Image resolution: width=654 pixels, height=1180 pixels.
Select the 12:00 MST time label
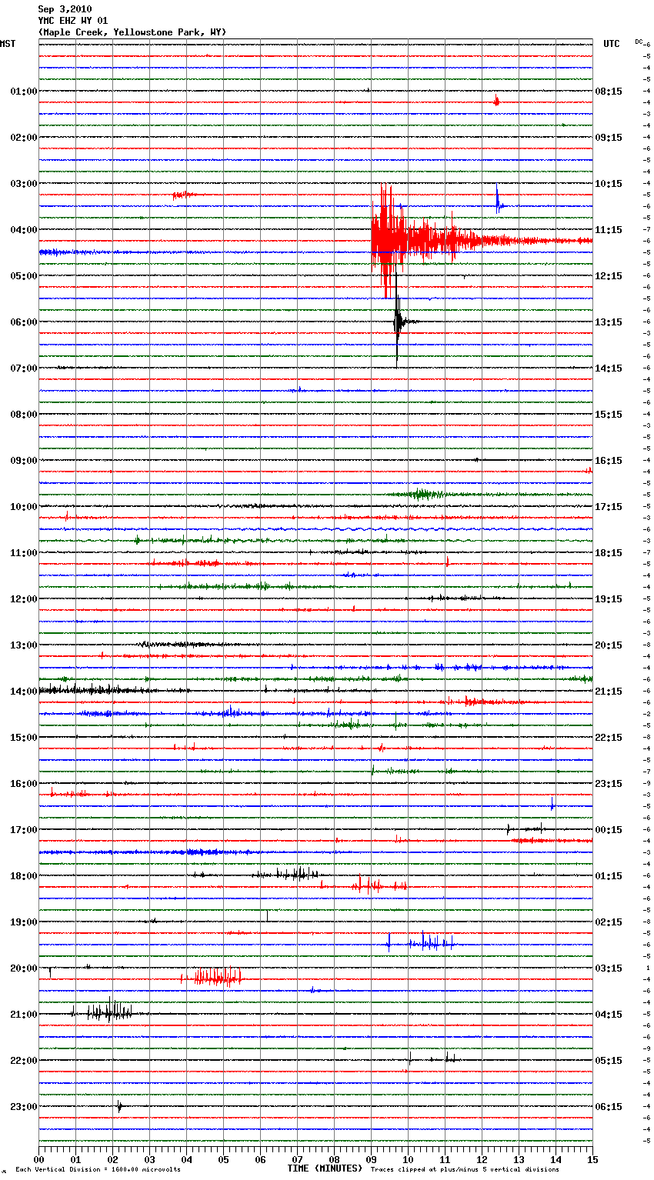(x=23, y=599)
